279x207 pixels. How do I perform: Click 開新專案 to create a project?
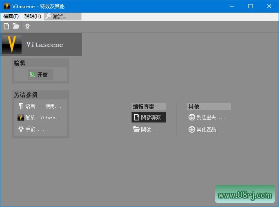(148, 118)
